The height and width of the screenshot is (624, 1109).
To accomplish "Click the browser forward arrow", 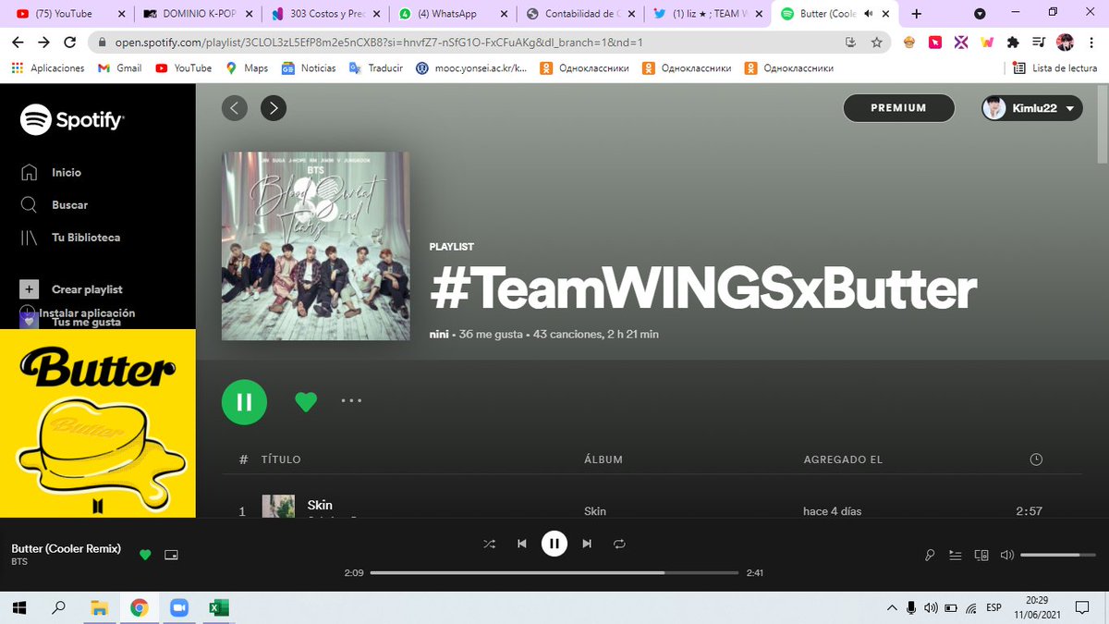I will click(x=44, y=43).
